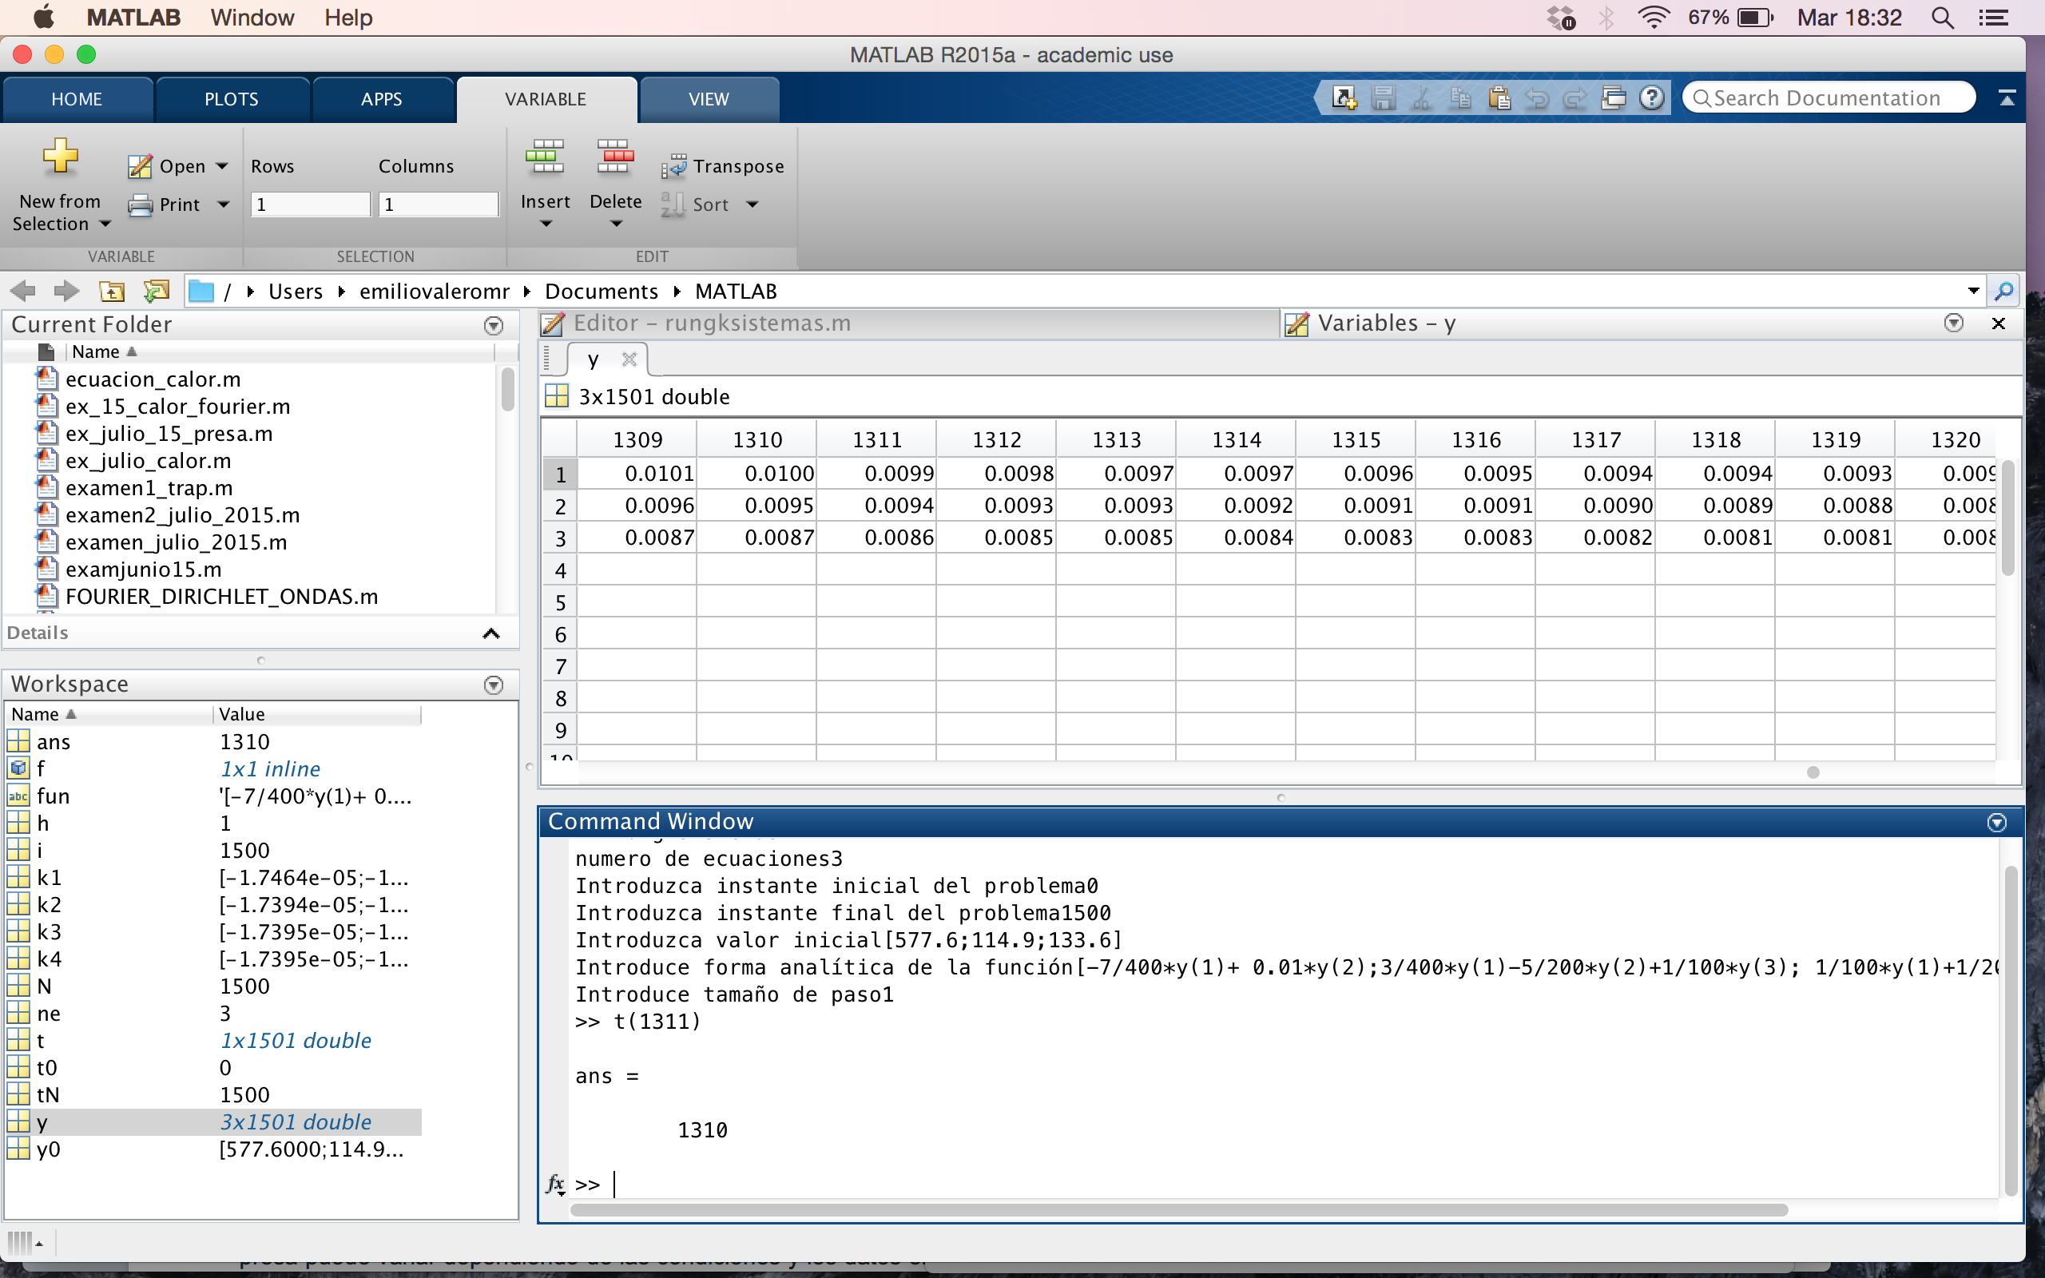Go up one folder level icon
Image resolution: width=2045 pixels, height=1278 pixels.
(x=112, y=292)
